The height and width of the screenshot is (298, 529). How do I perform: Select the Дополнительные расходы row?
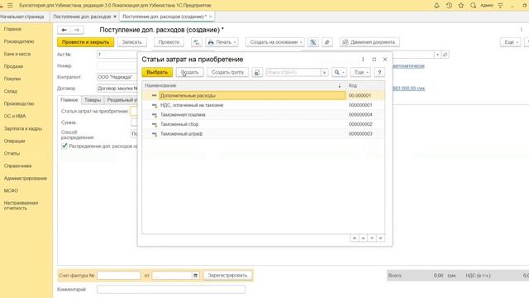[x=263, y=96]
